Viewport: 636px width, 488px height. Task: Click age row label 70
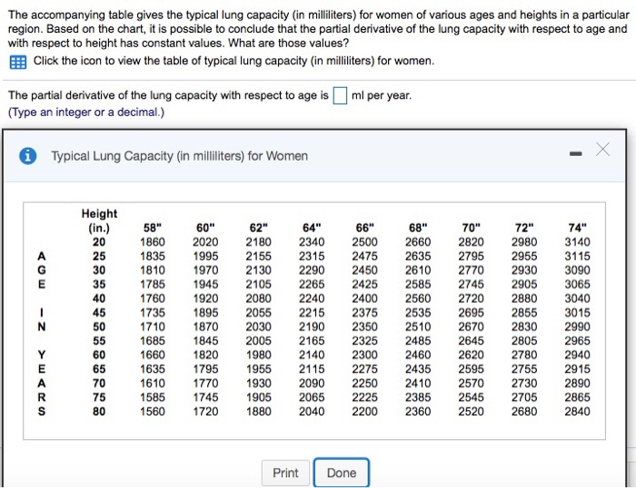pos(99,383)
